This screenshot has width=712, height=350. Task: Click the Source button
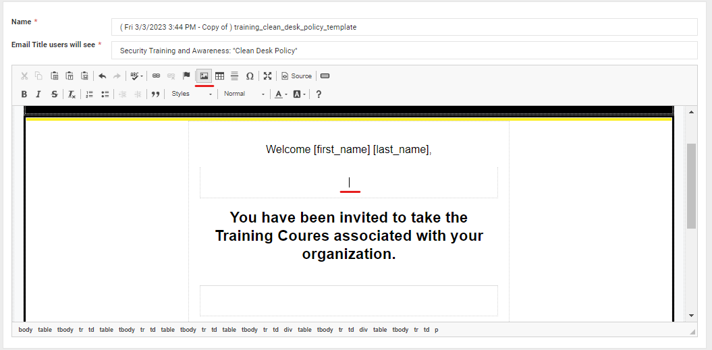coord(297,76)
